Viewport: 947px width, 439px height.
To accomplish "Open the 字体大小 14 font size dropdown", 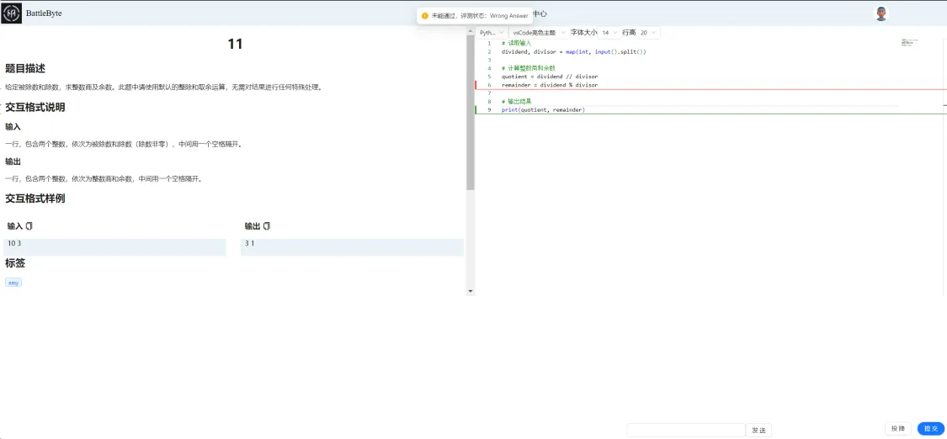I will (609, 33).
